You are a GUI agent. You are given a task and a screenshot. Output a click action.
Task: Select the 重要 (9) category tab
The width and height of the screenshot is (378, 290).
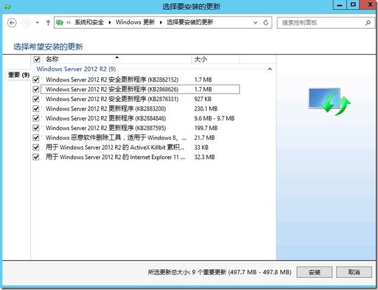(x=18, y=75)
